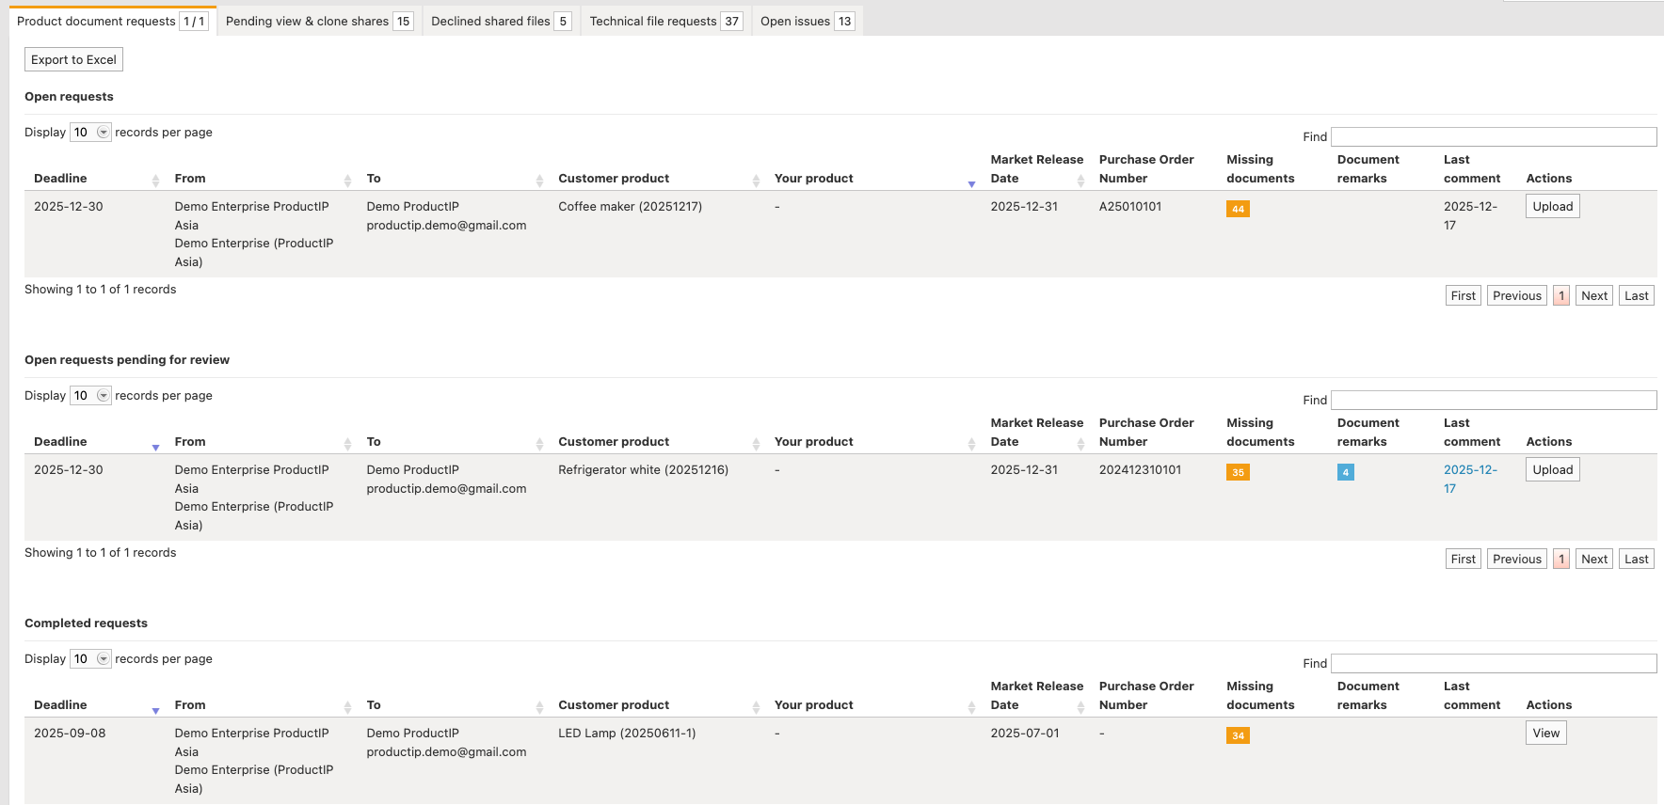Sort Open requests table by Deadline
The width and height of the screenshot is (1664, 805).
(x=61, y=179)
